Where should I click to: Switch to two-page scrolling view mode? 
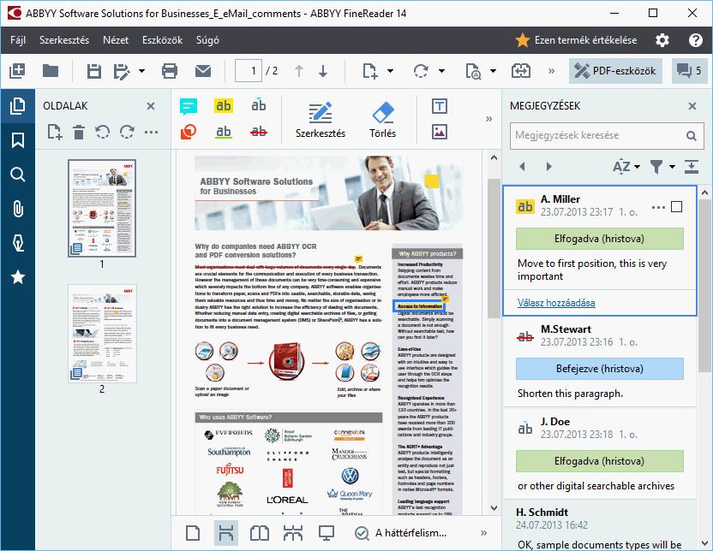293,533
